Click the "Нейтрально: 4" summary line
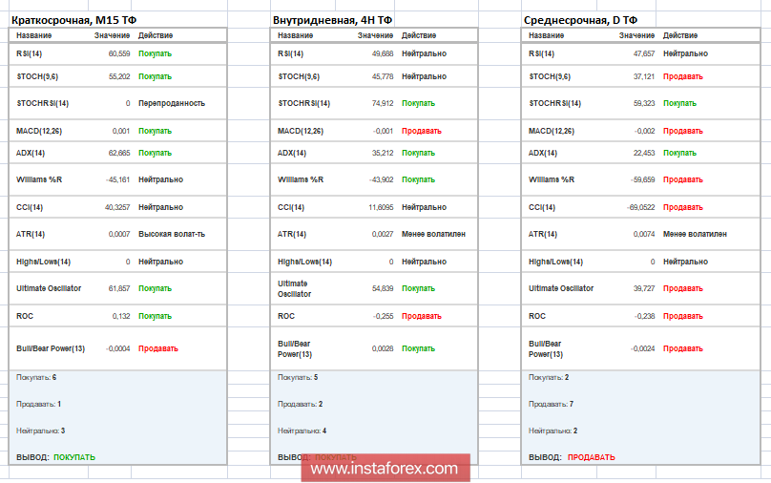 click(x=302, y=430)
